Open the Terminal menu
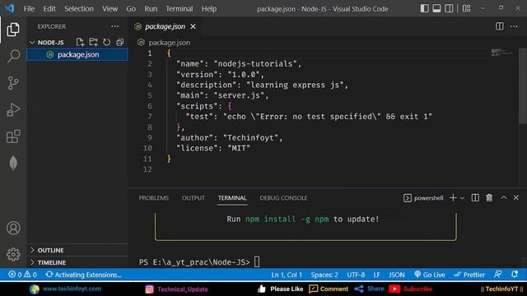Image resolution: width=527 pixels, height=296 pixels. point(180,9)
